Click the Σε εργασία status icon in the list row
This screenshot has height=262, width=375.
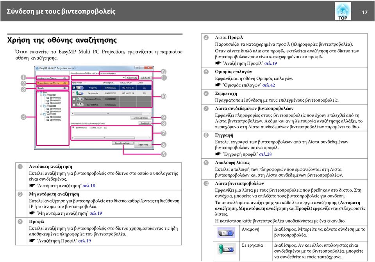point(80,93)
